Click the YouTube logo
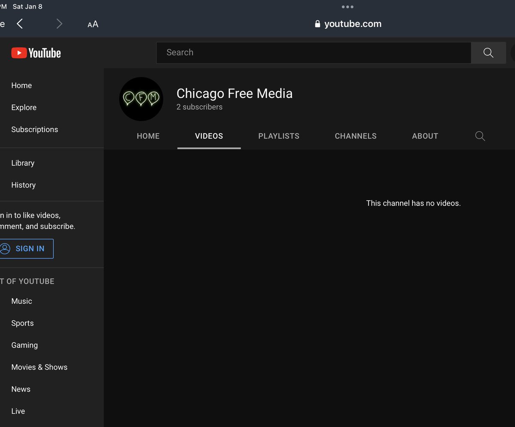The width and height of the screenshot is (515, 427). point(36,53)
